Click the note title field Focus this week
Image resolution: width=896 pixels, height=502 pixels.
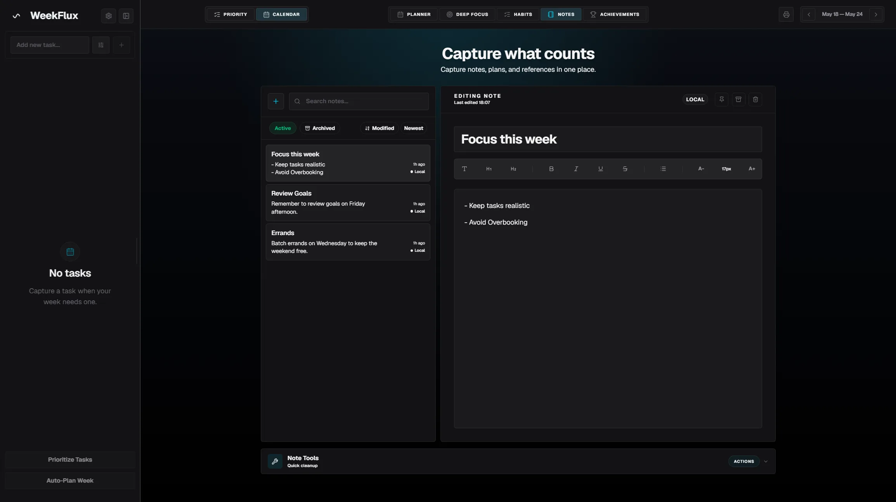tap(608, 139)
